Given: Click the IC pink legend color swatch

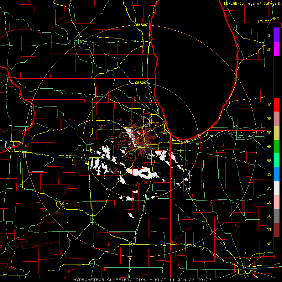Looking at the screenshot, I should pos(277,202).
